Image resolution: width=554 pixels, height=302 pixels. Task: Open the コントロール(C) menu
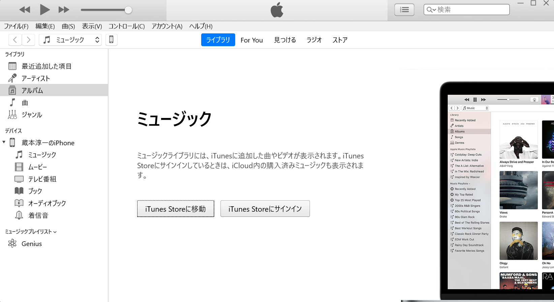(127, 26)
